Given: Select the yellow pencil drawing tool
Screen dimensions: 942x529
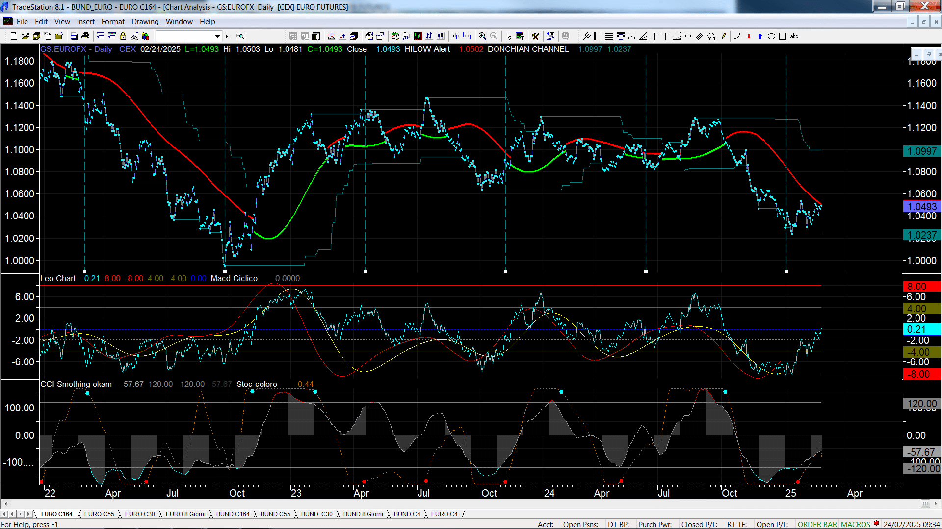Looking at the screenshot, I should click(722, 36).
